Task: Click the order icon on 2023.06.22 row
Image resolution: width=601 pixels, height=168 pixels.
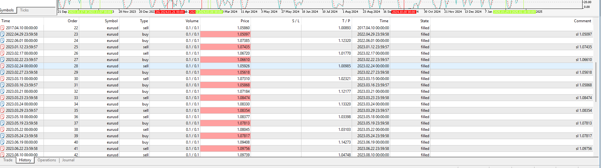Action: pyautogui.click(x=3, y=149)
